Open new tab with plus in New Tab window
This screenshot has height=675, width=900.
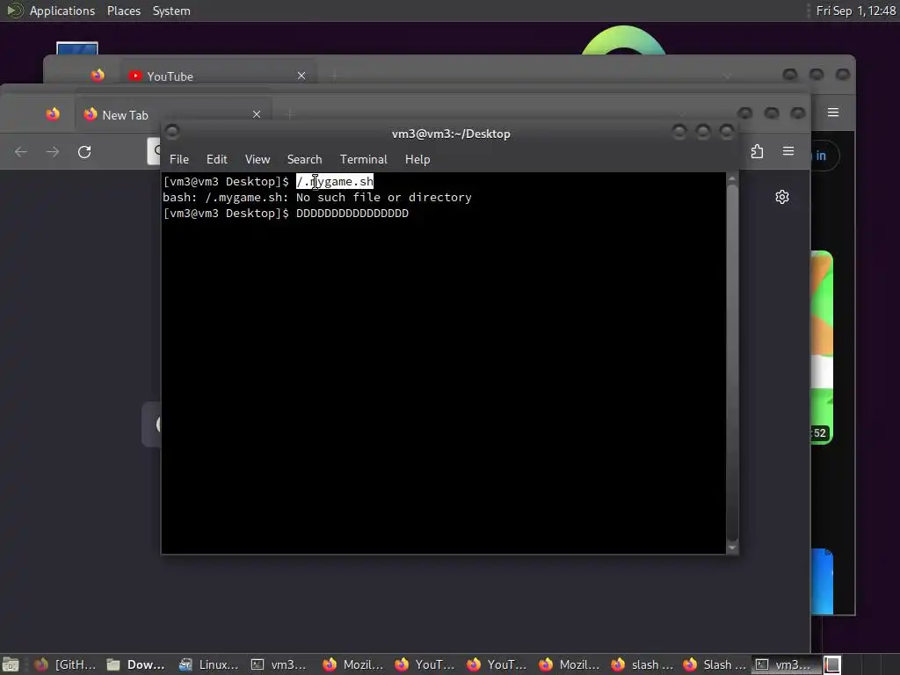289,115
